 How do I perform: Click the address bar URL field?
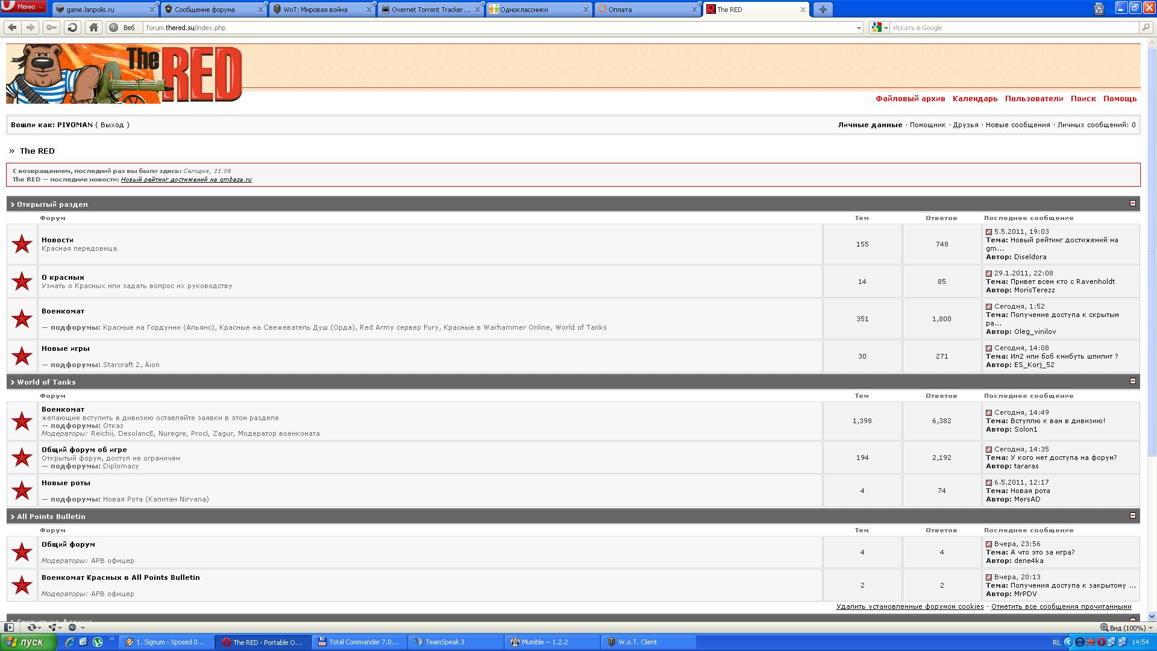(x=499, y=28)
